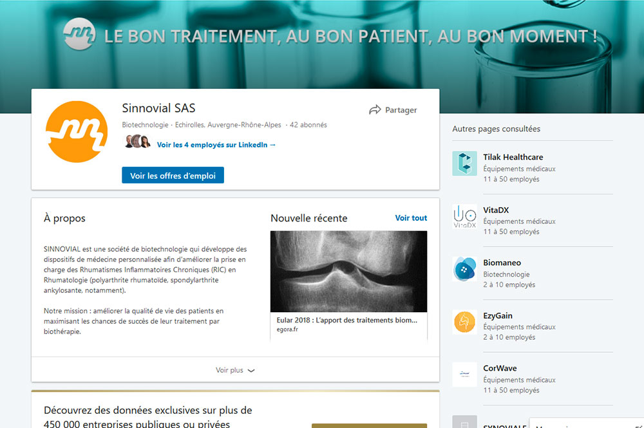Open the Tilak Healthcare page name
The width and height of the screenshot is (644, 428).
point(513,157)
